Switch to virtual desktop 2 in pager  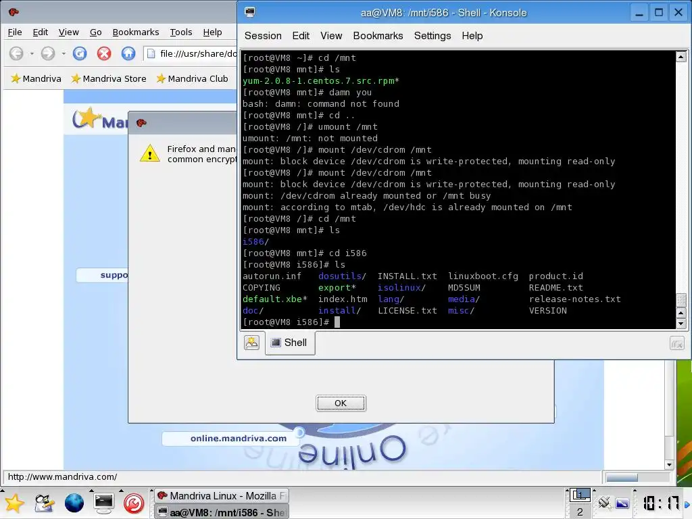click(x=580, y=512)
